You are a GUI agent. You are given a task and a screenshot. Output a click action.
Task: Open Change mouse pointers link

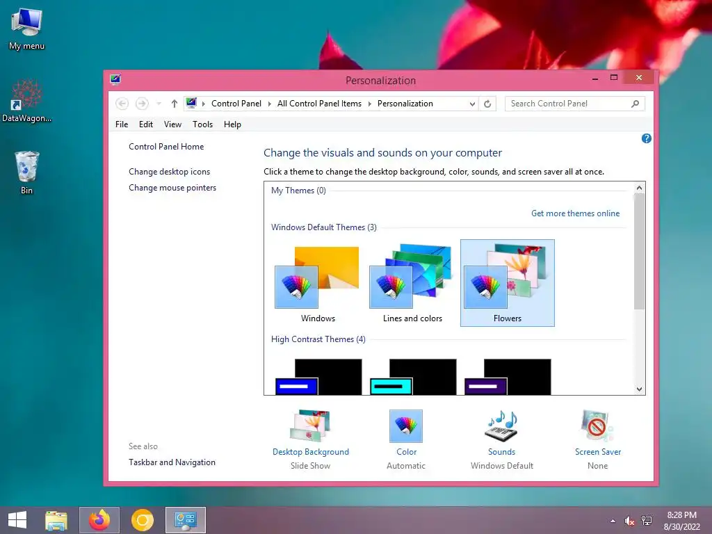172,188
